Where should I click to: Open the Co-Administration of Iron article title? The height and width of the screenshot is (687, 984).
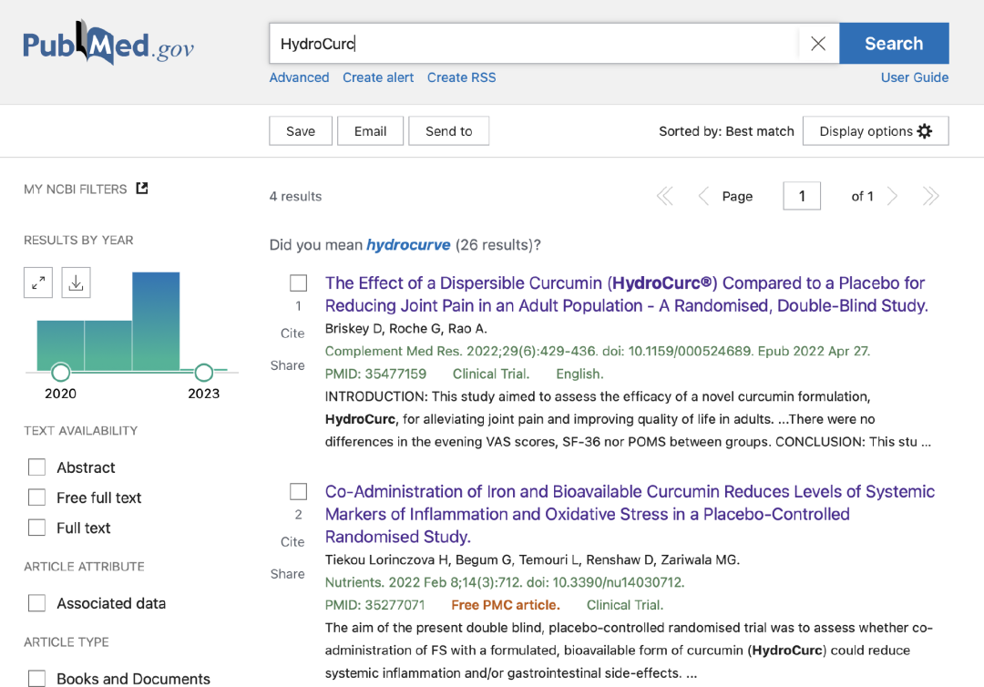630,514
